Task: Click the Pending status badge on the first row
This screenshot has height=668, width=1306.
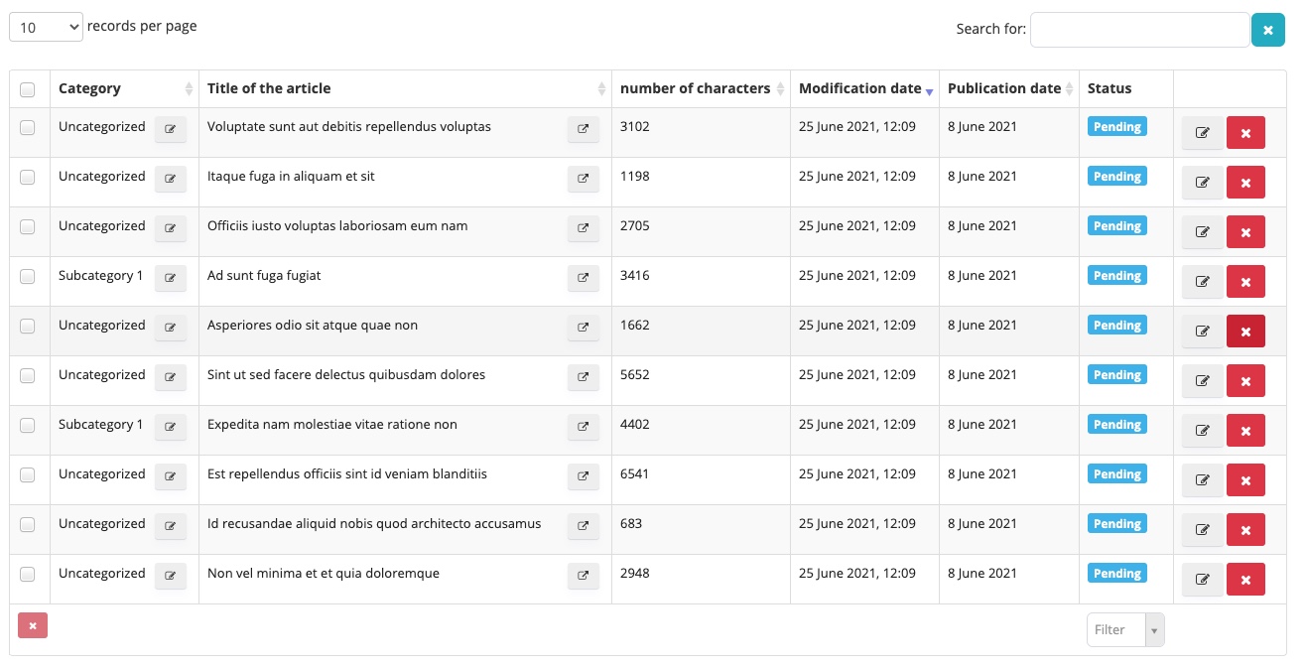Action: pos(1116,126)
